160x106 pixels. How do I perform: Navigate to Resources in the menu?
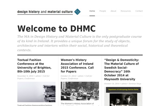click(x=126, y=11)
